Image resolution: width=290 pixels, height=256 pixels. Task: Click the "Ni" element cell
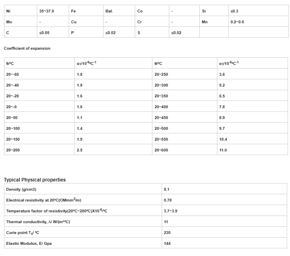8,11
